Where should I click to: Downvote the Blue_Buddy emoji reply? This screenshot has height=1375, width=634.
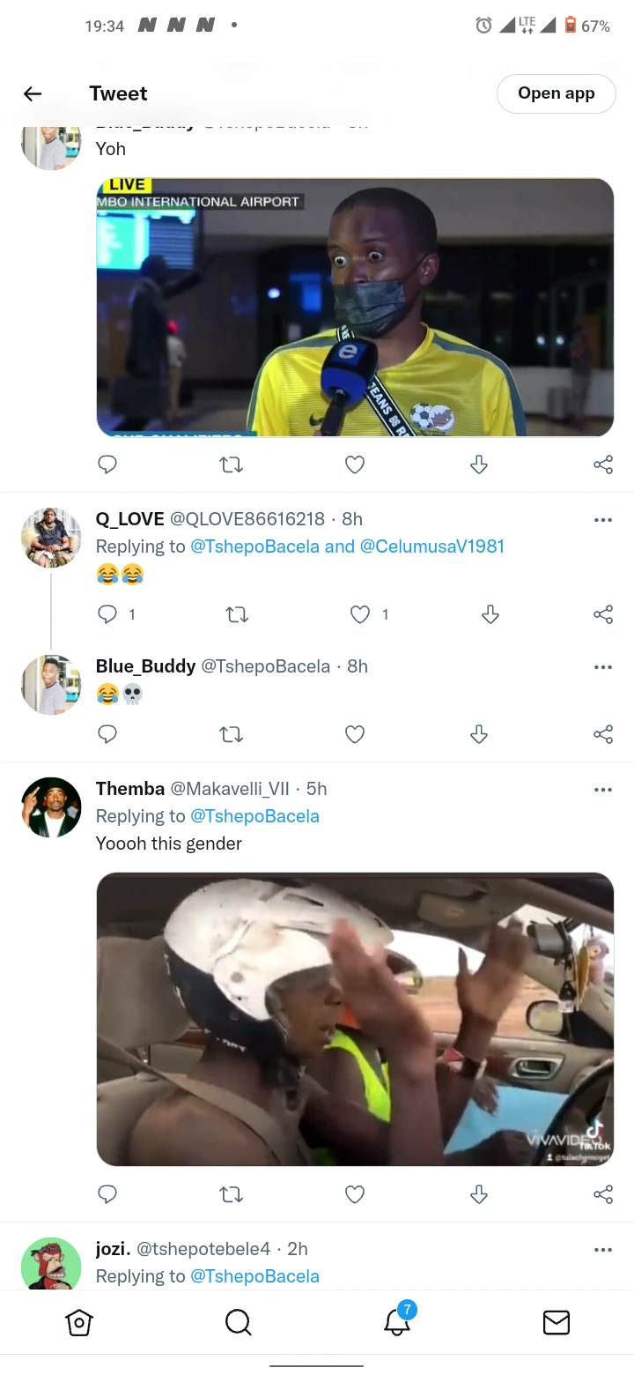(x=479, y=734)
